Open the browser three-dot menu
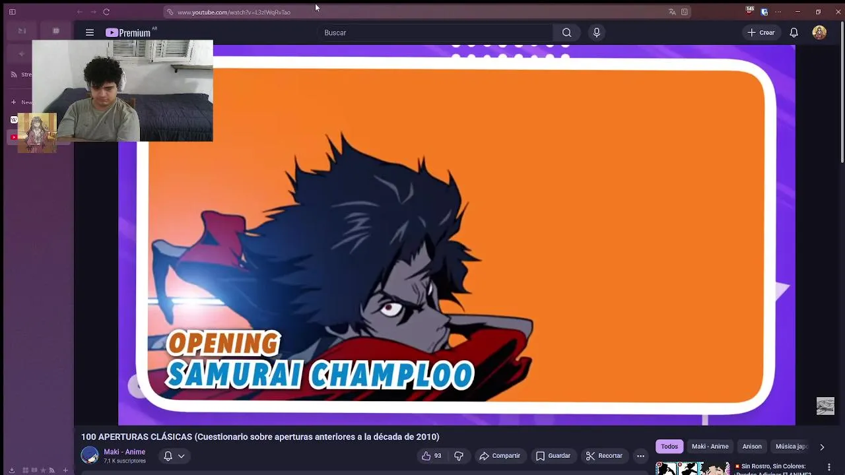 pyautogui.click(x=778, y=12)
